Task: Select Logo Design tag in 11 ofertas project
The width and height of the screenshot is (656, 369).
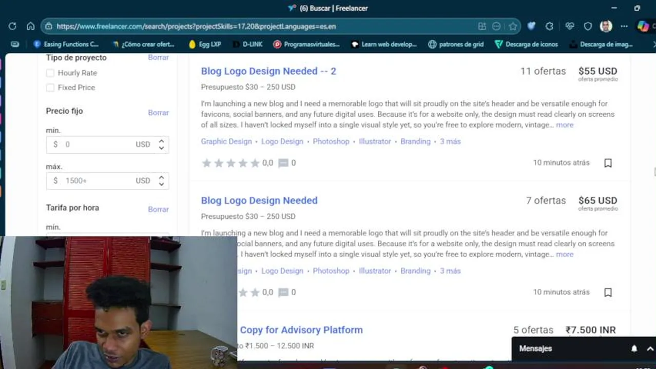Action: (282, 141)
